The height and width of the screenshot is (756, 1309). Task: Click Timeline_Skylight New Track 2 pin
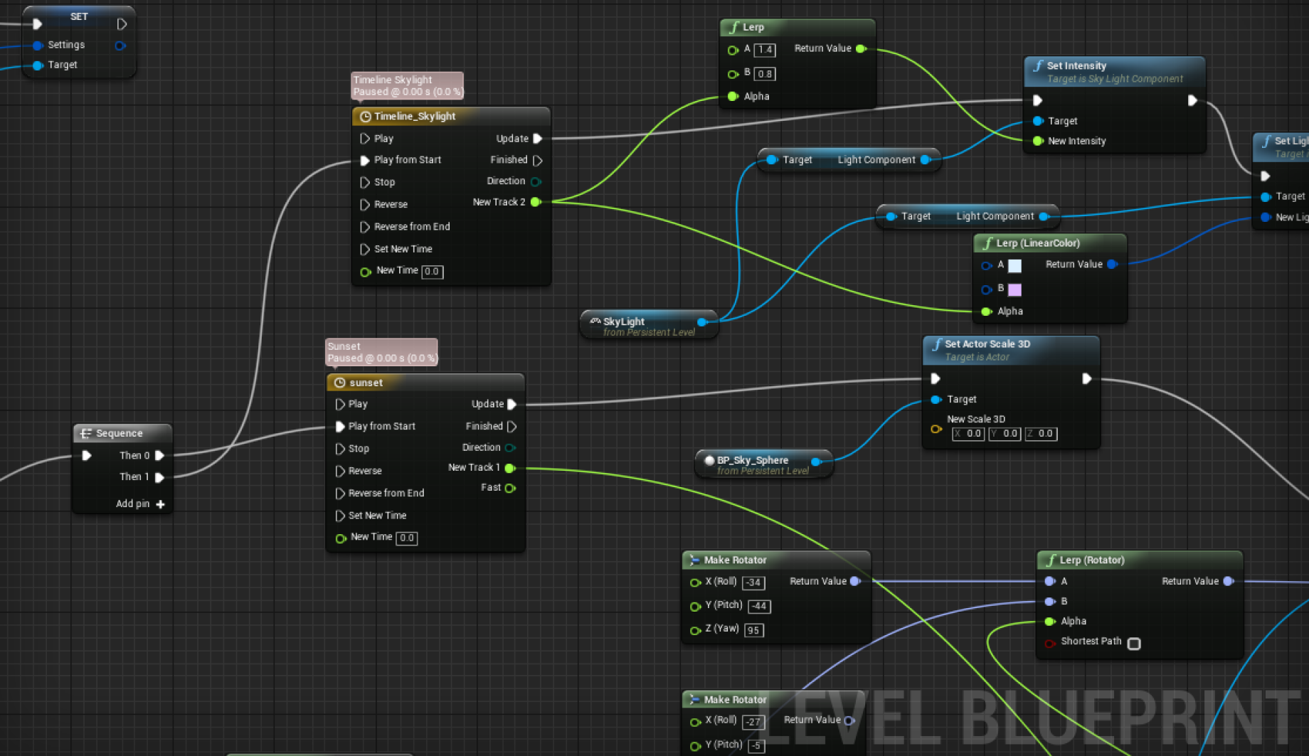(x=536, y=202)
